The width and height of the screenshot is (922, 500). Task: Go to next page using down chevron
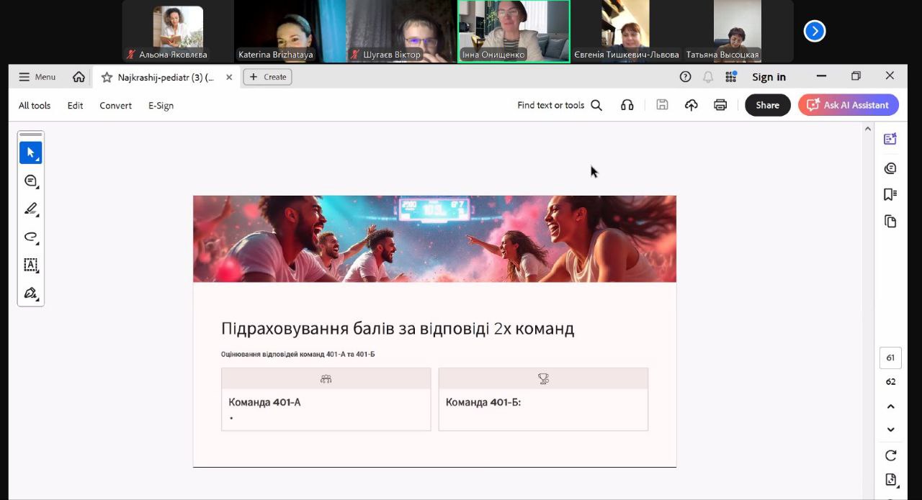(890, 429)
